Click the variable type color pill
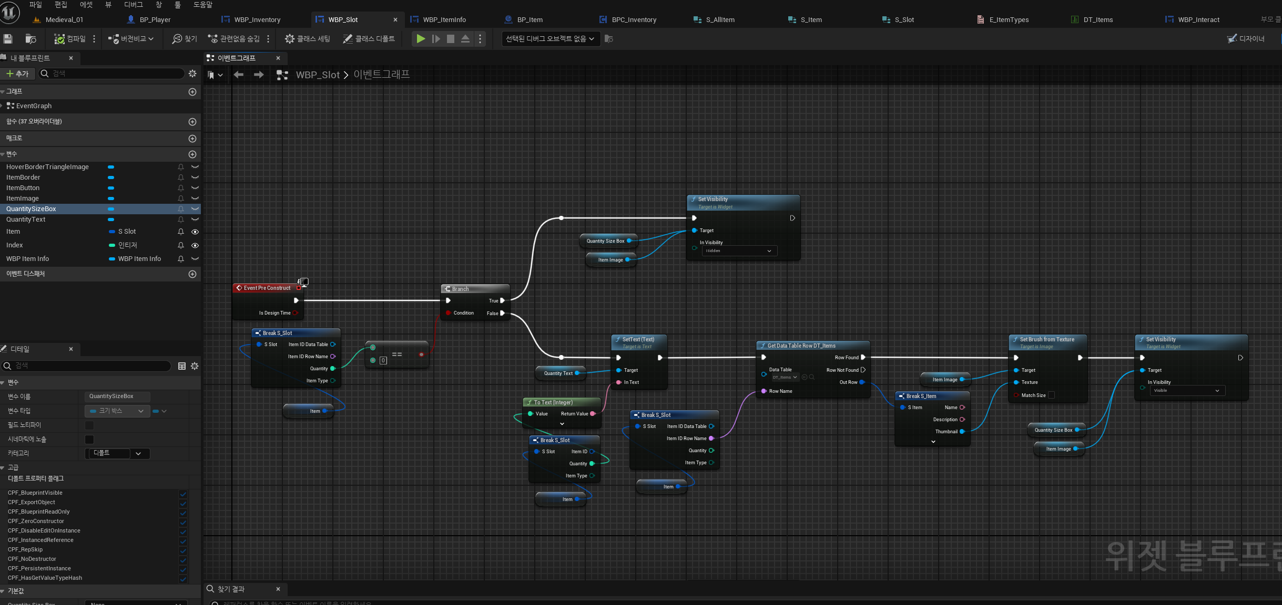Image resolution: width=1282 pixels, height=605 pixels. 156,411
